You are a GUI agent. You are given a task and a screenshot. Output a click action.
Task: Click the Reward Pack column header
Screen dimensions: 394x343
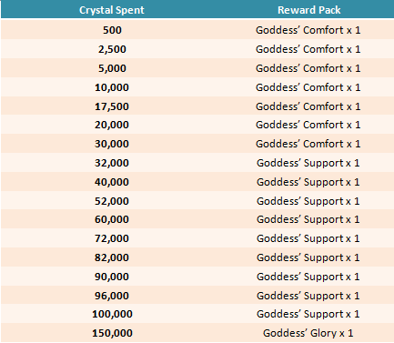[309, 10]
